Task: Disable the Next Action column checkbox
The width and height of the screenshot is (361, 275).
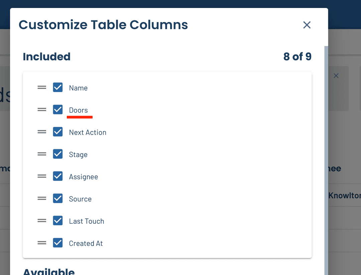Action: tap(58, 132)
